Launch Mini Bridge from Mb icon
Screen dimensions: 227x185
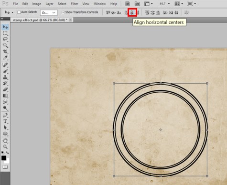pos(137,4)
